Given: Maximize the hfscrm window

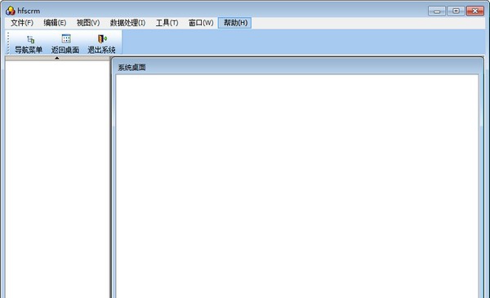Looking at the screenshot, I should coord(456,11).
